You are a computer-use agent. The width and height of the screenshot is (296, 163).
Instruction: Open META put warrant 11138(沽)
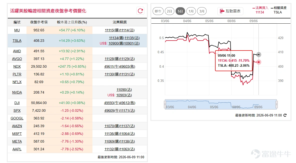127,142
